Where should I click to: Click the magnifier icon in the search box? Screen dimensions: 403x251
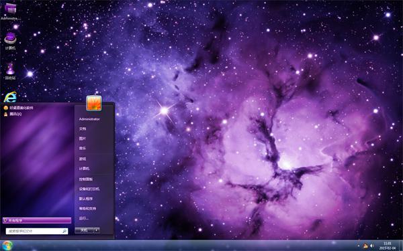64,231
